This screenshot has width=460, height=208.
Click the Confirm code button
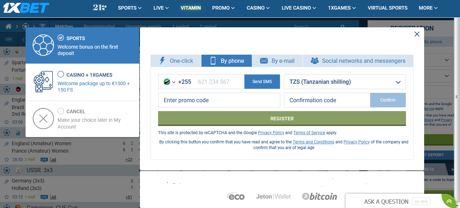pos(388,100)
